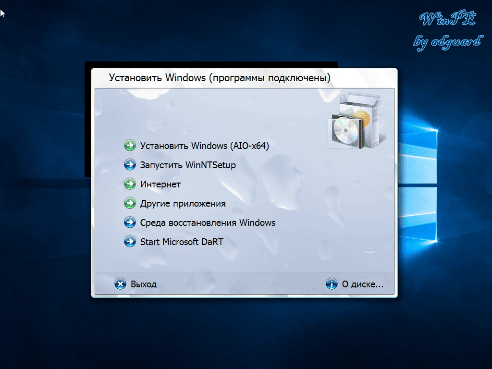Click the blue arrow beside Start Microsoft DaRT
Image resolution: width=492 pixels, height=369 pixels.
pos(130,242)
